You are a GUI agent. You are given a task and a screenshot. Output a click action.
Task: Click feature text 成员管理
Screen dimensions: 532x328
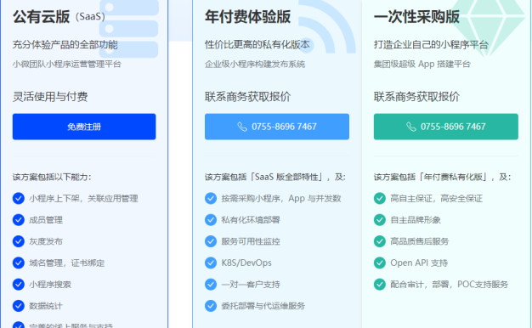[46, 220]
